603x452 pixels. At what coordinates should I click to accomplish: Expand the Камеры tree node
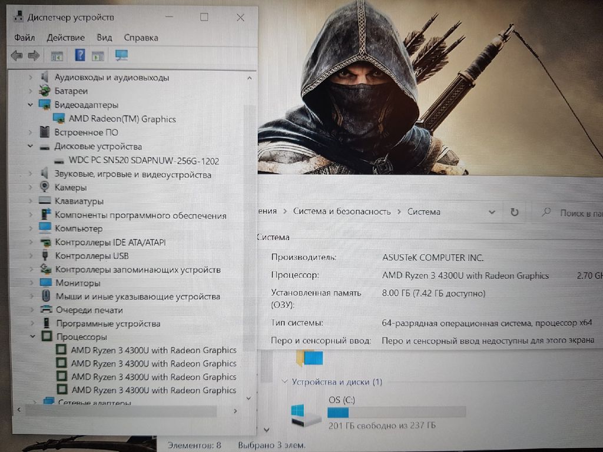[x=31, y=187]
